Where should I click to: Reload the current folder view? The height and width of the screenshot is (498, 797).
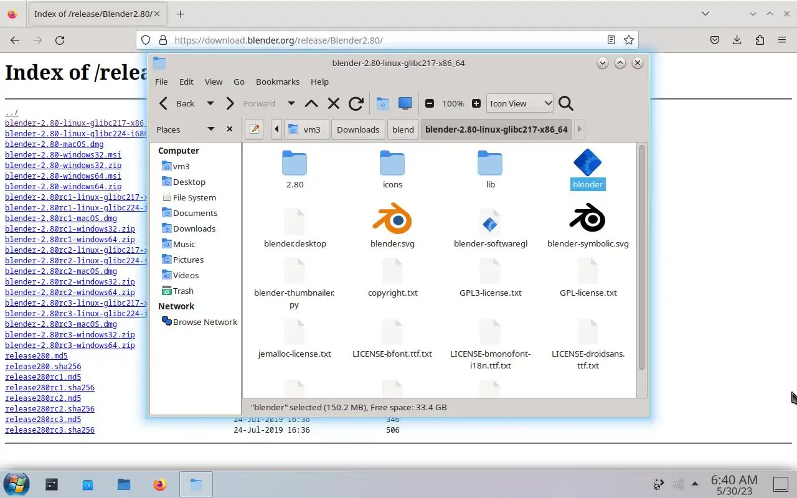pyautogui.click(x=356, y=103)
